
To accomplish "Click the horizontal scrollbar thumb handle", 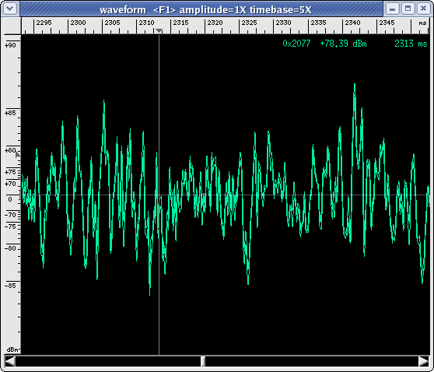I will click(x=203, y=361).
